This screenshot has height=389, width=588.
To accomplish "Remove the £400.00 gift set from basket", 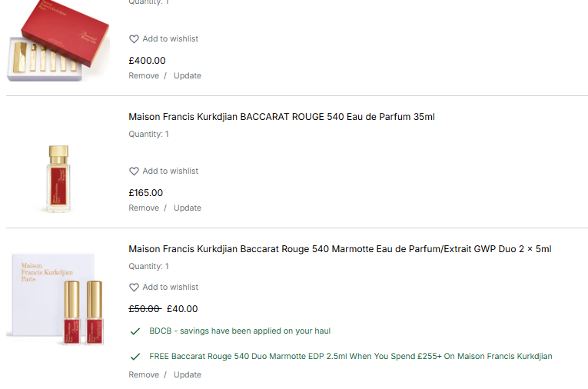I will (144, 76).
